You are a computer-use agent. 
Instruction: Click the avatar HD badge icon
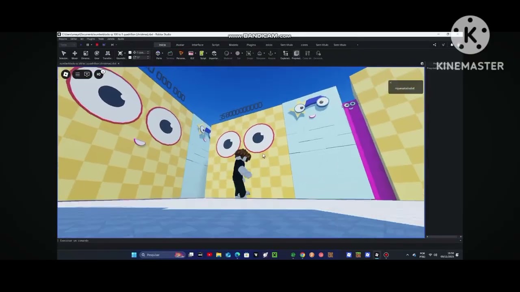(99, 74)
